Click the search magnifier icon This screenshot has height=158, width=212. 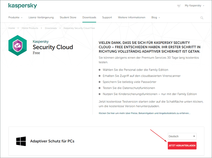tap(202, 18)
